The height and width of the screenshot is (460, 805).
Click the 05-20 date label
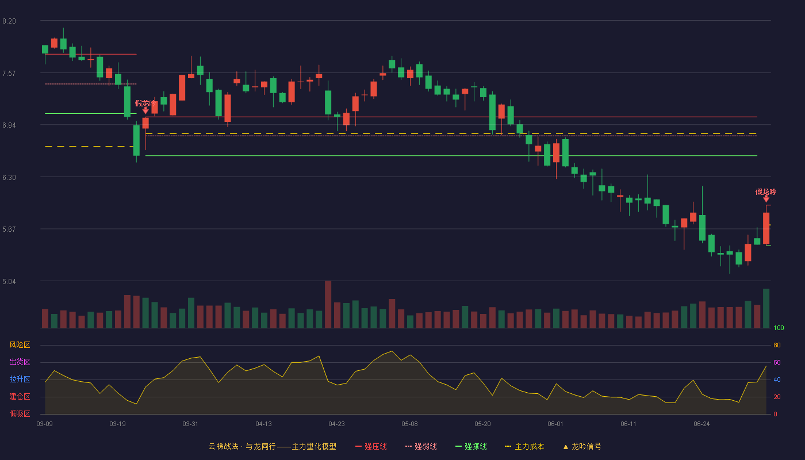[482, 424]
